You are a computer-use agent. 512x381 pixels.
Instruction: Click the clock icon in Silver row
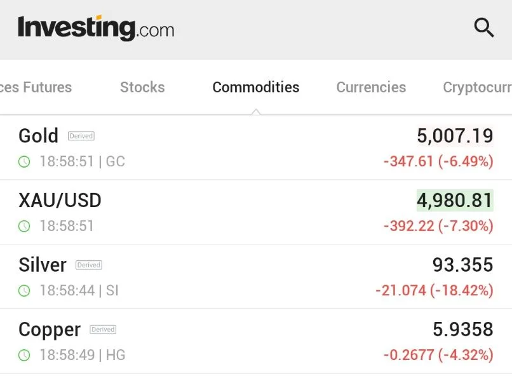click(x=24, y=291)
